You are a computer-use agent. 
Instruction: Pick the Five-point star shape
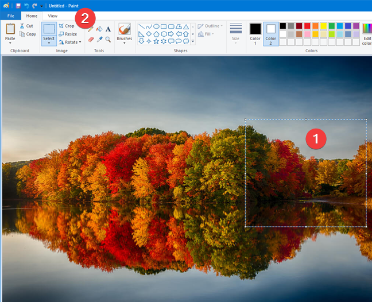[156, 41]
